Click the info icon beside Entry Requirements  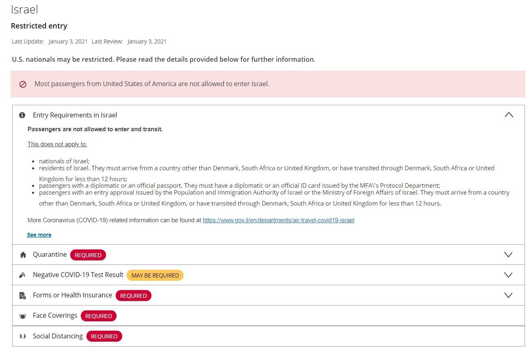[x=22, y=115]
